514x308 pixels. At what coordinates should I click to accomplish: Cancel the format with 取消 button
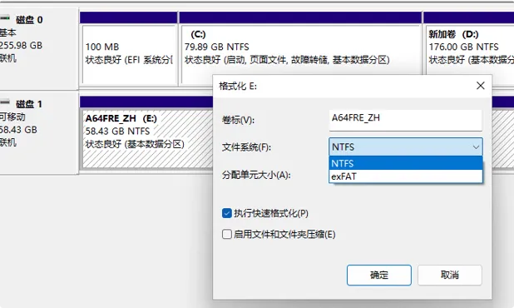click(x=449, y=275)
